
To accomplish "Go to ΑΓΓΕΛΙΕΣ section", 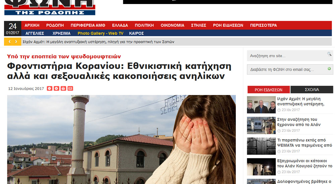I will tap(35, 33).
